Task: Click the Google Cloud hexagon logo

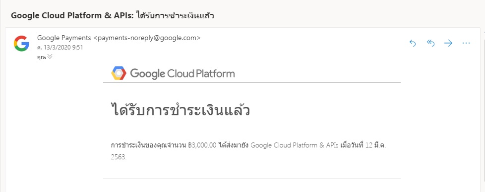Action: 119,73
